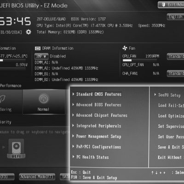Select Load Fail-Safe defaults entry
This screenshot has height=184, width=184.
[x=171, y=105]
